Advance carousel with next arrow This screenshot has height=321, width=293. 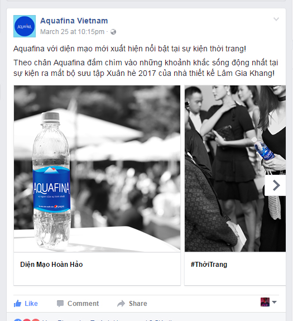[275, 185]
